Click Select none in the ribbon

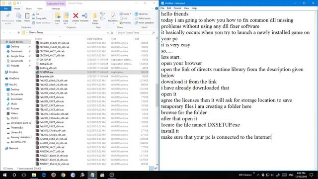pos(143,18)
